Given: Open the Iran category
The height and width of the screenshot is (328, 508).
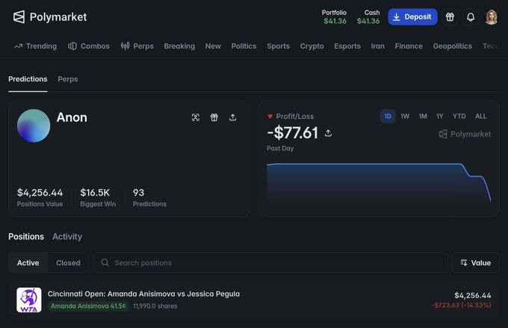Looking at the screenshot, I should point(378,46).
